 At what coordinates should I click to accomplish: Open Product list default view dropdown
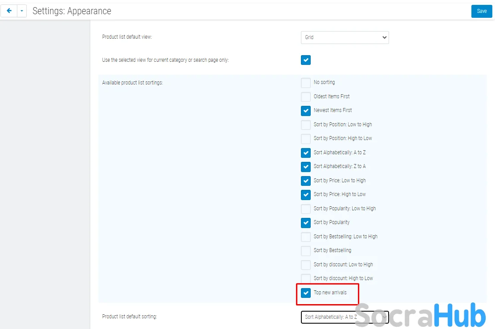(x=345, y=37)
